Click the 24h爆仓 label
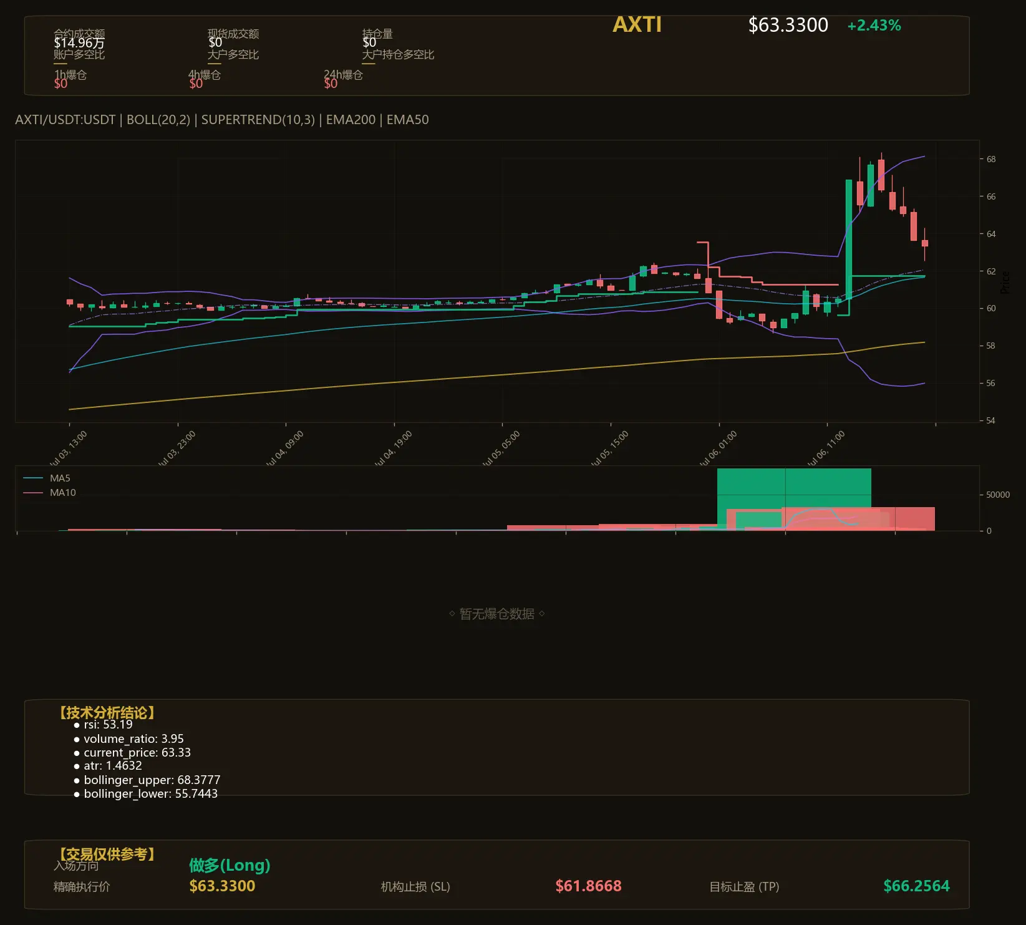This screenshot has height=925, width=1026. click(x=343, y=75)
